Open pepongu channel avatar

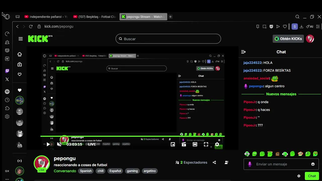42,163
